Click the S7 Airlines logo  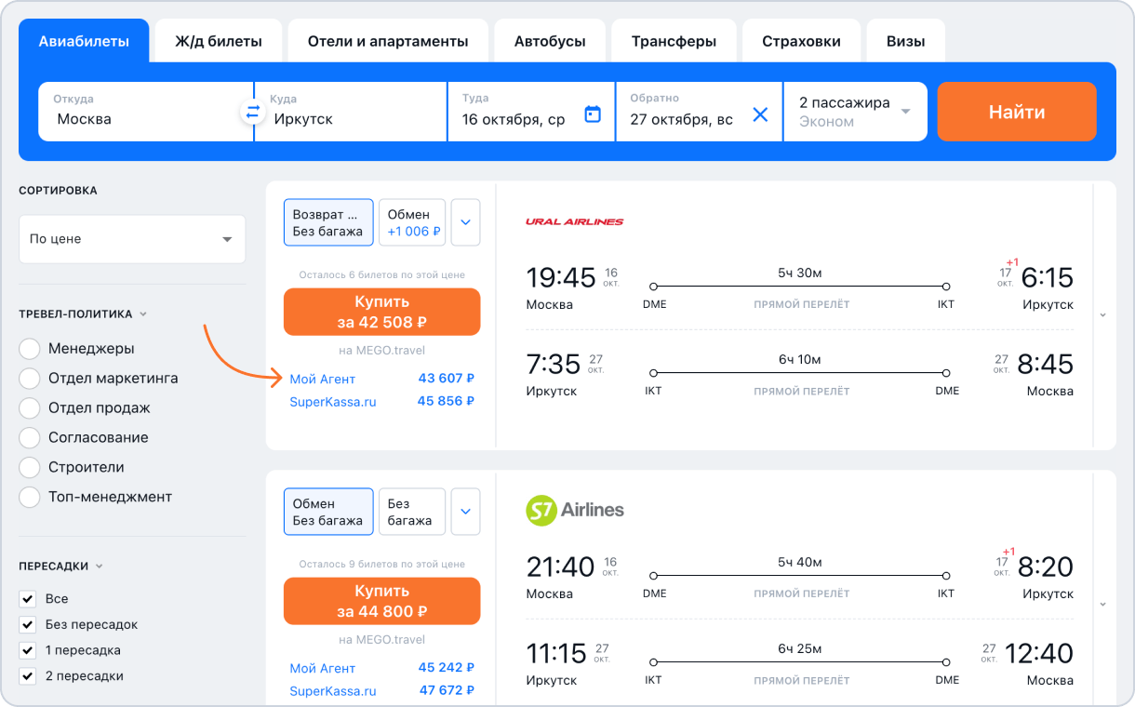[x=575, y=510]
